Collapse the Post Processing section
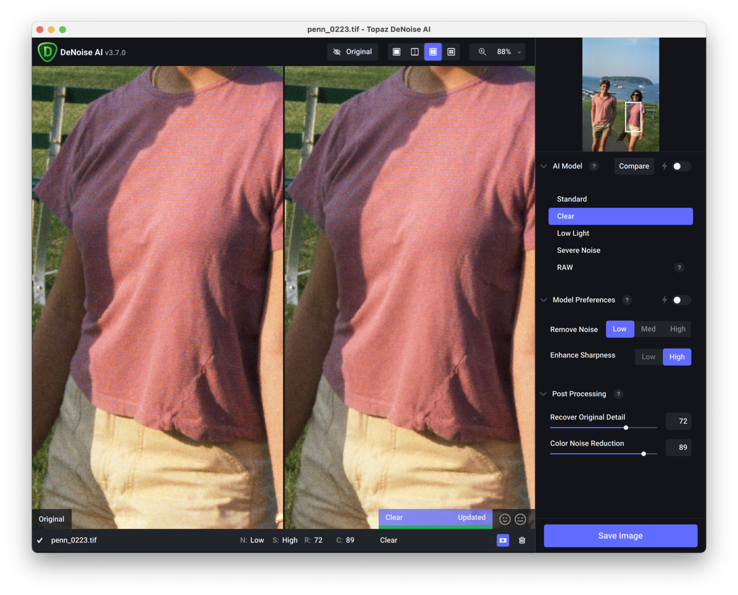The height and width of the screenshot is (595, 738). click(543, 394)
